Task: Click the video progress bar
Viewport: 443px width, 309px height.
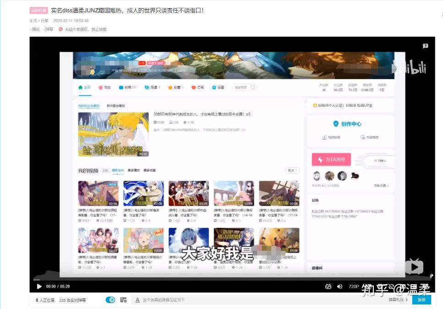Action: tap(232, 280)
